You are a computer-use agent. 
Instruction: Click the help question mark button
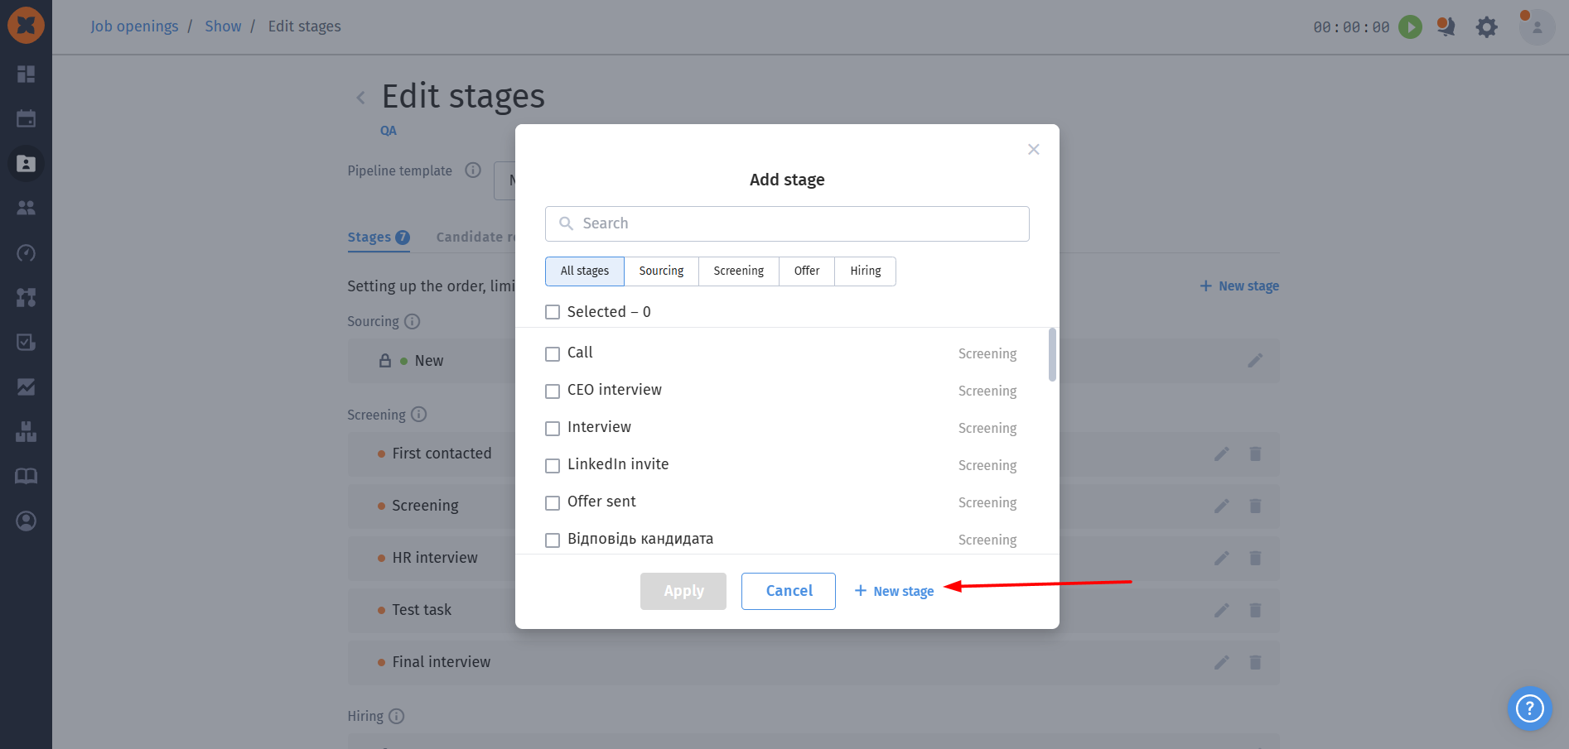click(1529, 708)
